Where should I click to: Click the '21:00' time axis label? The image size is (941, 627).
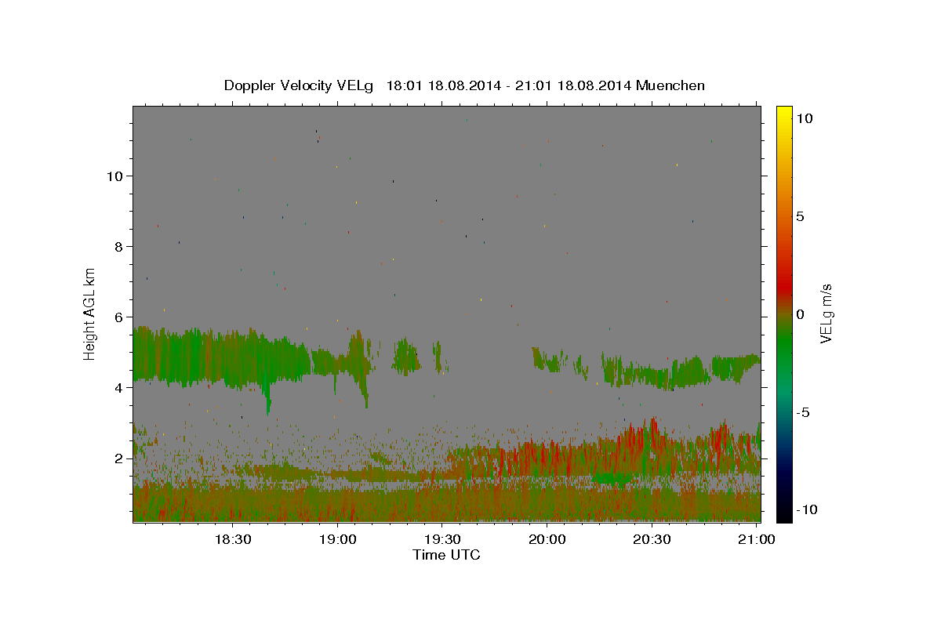click(756, 539)
